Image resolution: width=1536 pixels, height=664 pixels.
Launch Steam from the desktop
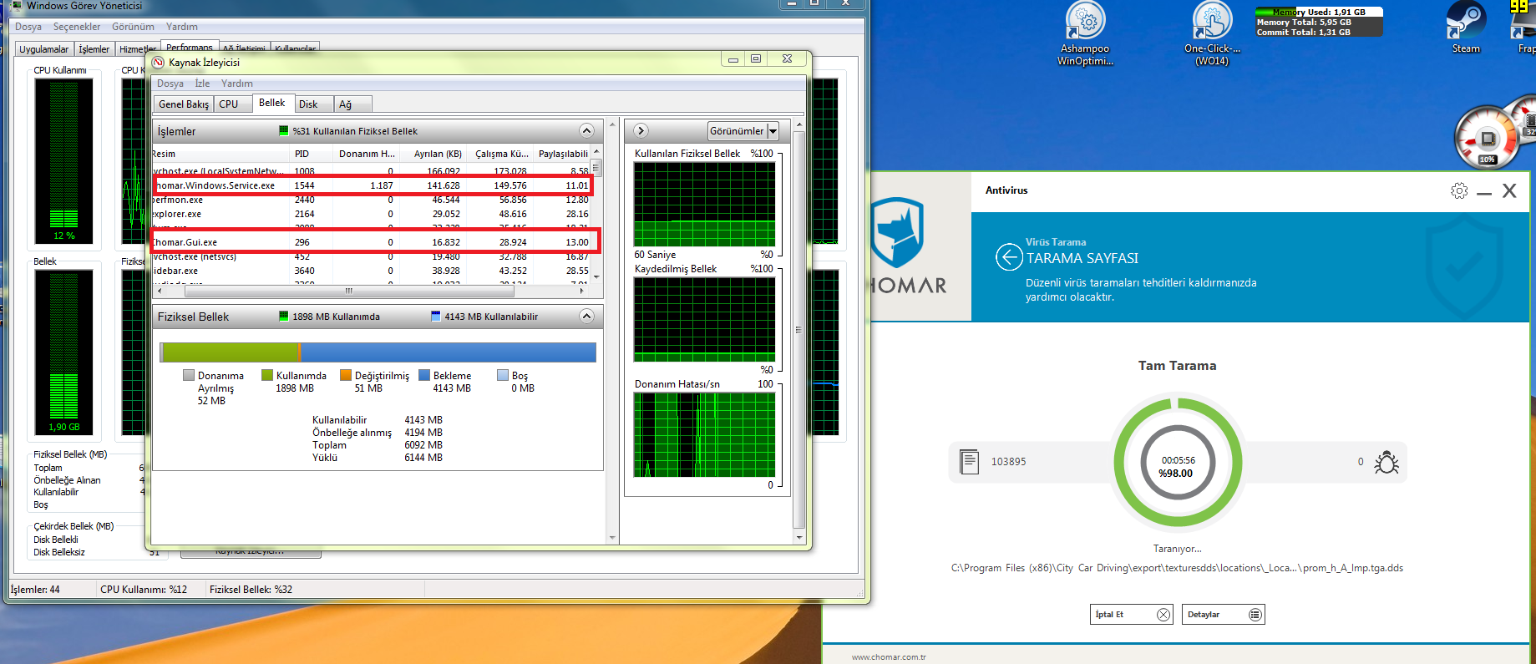click(x=1466, y=28)
